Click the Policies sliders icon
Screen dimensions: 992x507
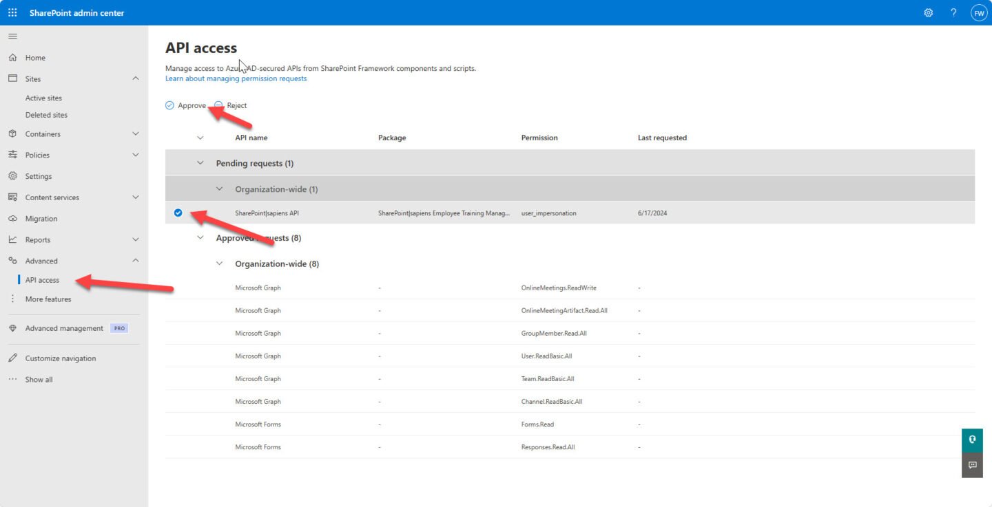click(12, 155)
